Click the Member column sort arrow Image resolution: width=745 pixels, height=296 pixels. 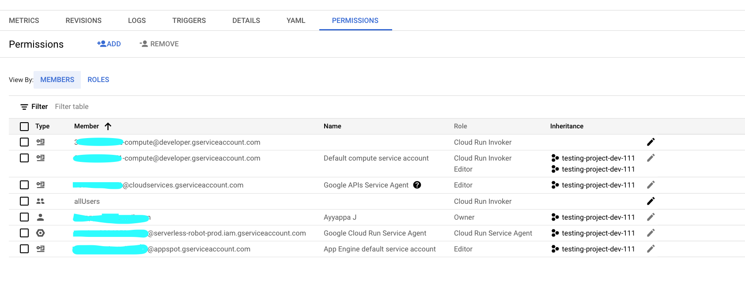click(x=108, y=126)
